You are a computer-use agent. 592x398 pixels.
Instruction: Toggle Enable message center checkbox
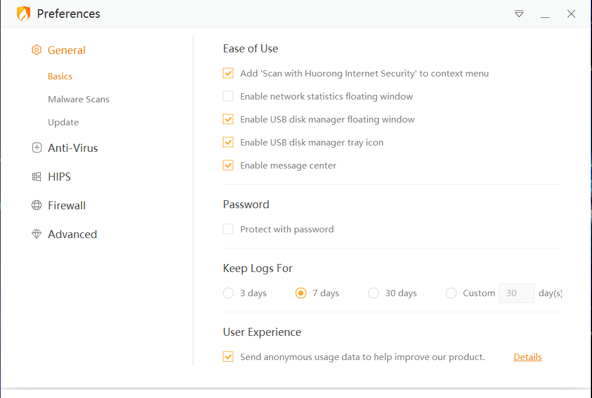click(228, 165)
